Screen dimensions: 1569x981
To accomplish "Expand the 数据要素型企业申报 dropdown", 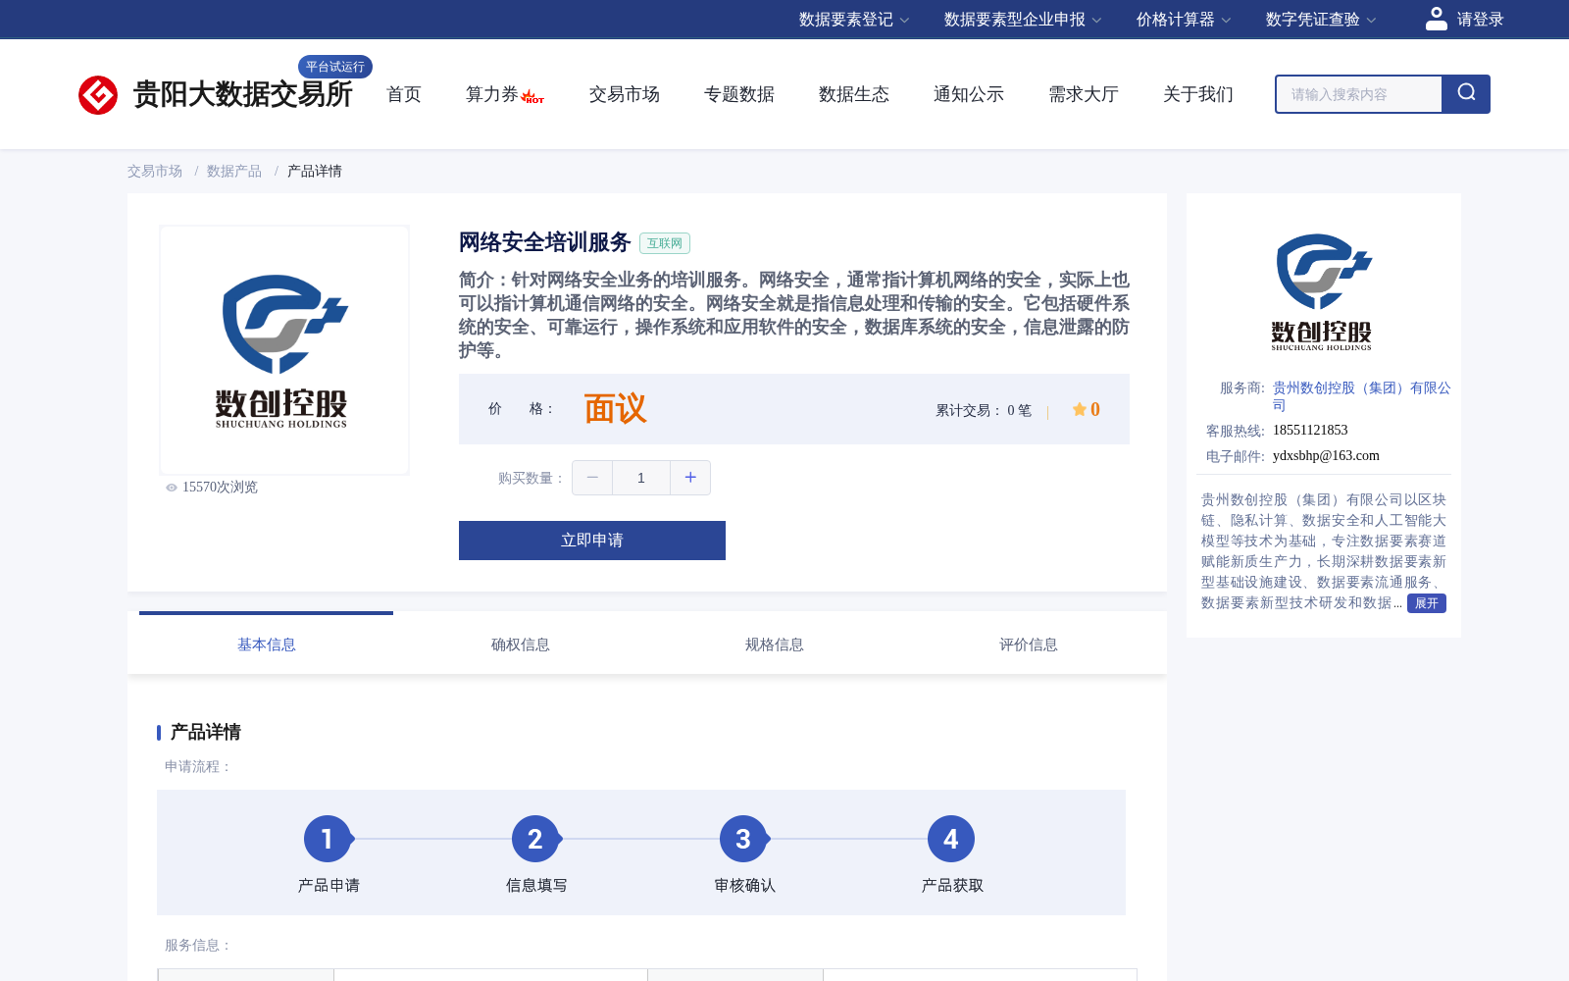I will coord(1023,20).
